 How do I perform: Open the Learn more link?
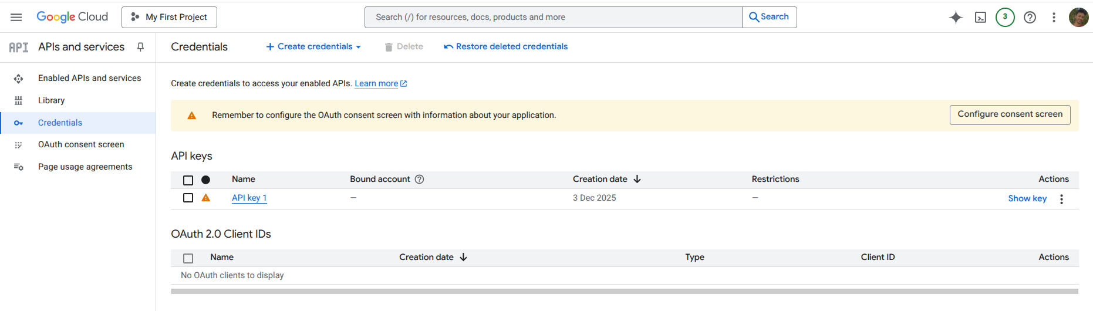(380, 83)
